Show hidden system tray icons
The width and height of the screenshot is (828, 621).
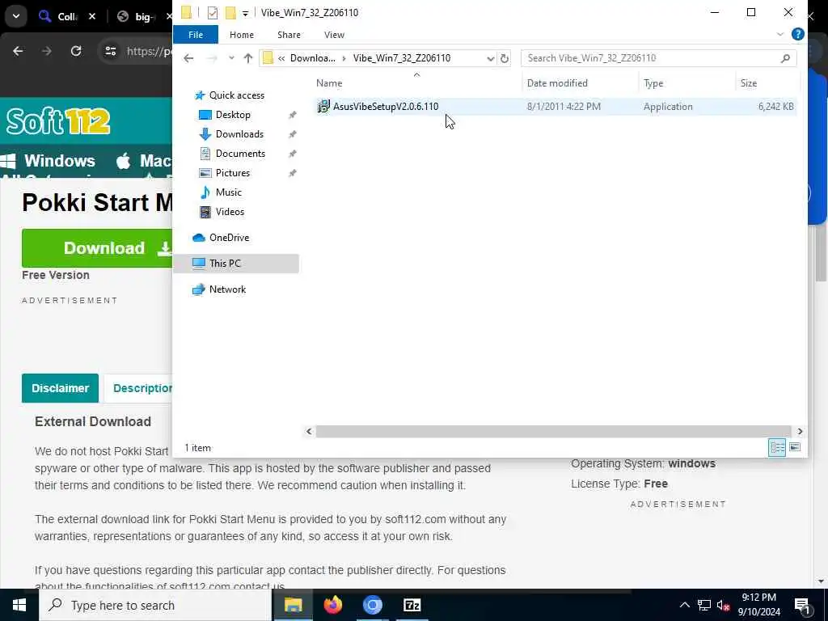point(684,605)
